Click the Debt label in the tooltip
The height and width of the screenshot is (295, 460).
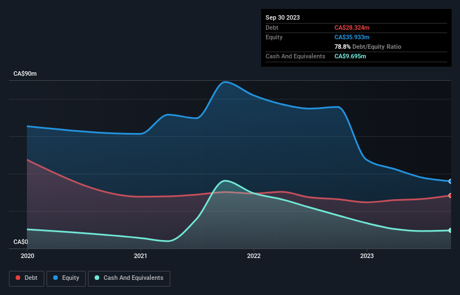pyautogui.click(x=272, y=27)
